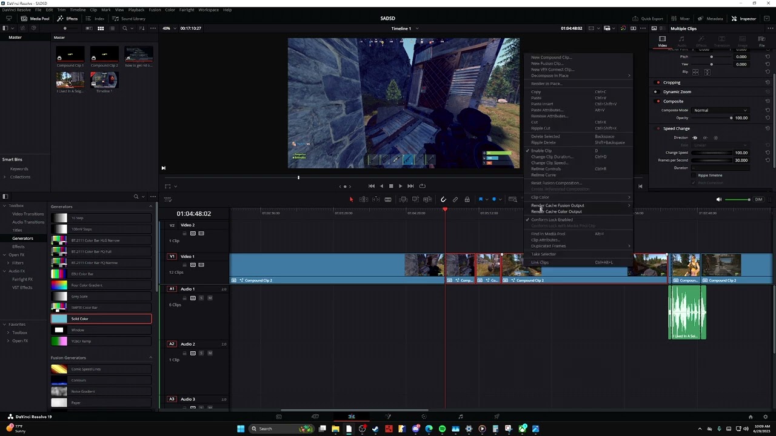Open the Fusion page icon at bottom

[x=388, y=417]
